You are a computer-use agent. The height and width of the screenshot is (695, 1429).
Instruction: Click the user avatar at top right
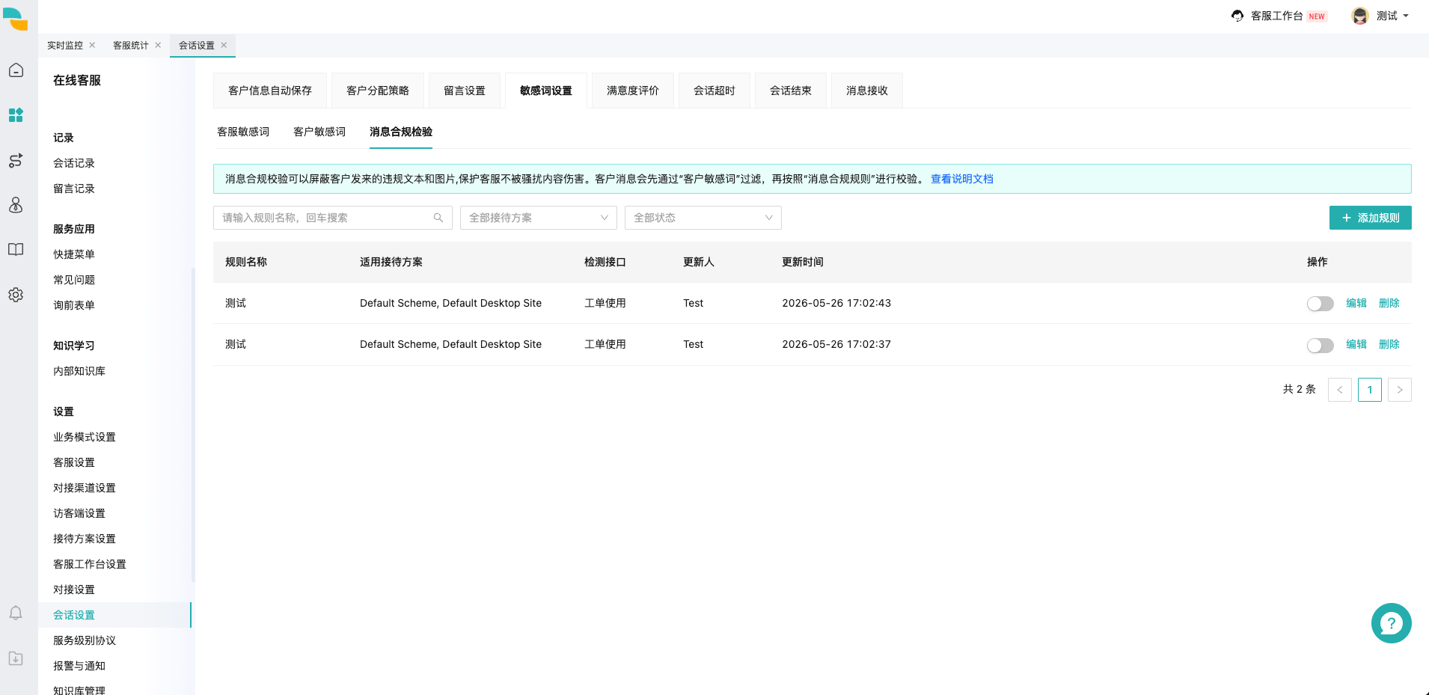(x=1360, y=16)
